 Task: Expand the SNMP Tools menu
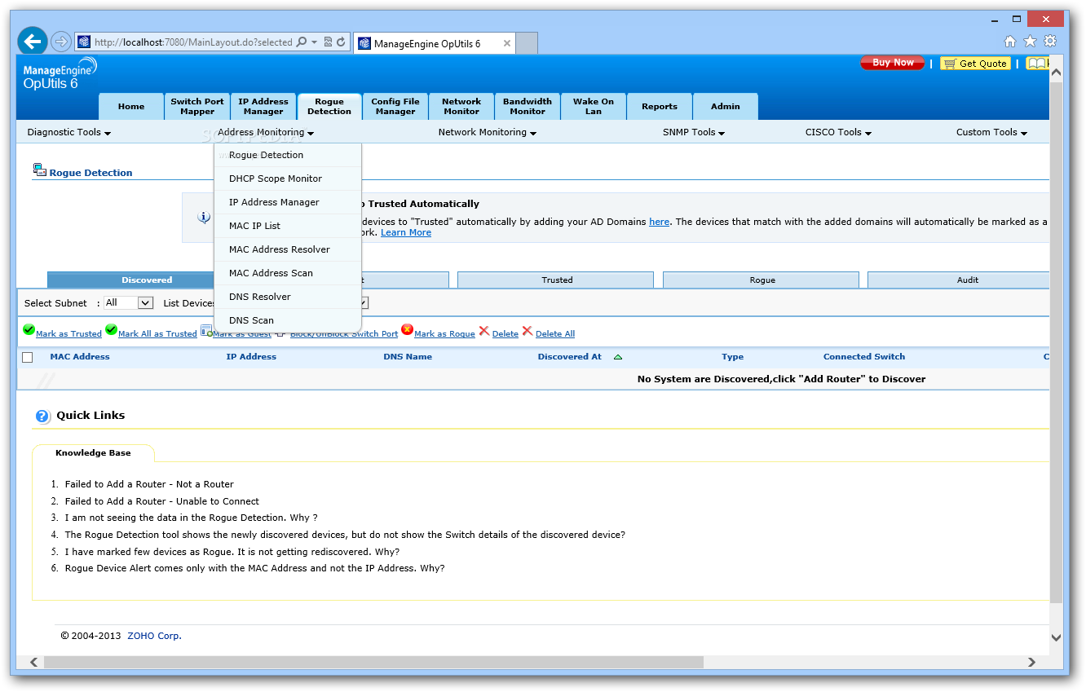click(694, 132)
